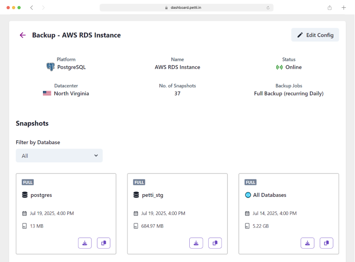Click FULL badge on All Databases card

pos(250,182)
